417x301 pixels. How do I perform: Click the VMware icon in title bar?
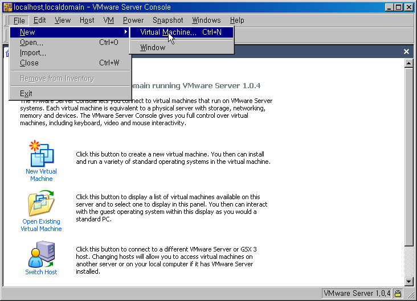7,6
